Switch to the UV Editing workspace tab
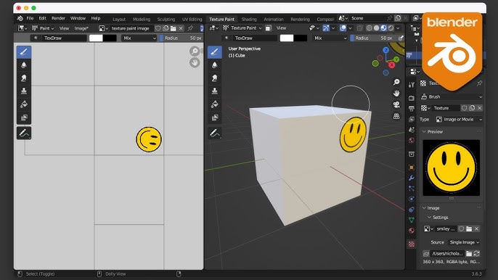Viewport: 498px width, 280px height. point(192,19)
